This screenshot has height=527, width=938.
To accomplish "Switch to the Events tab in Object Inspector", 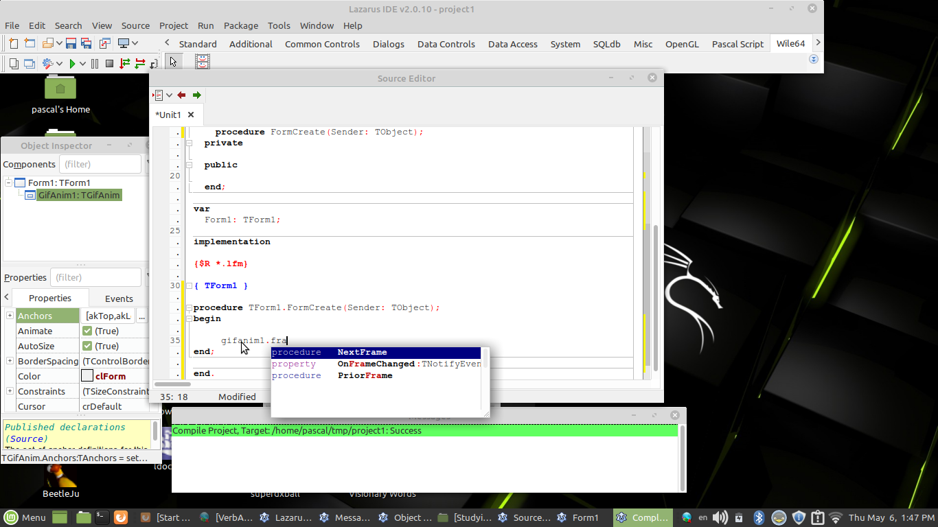I will pos(119,298).
